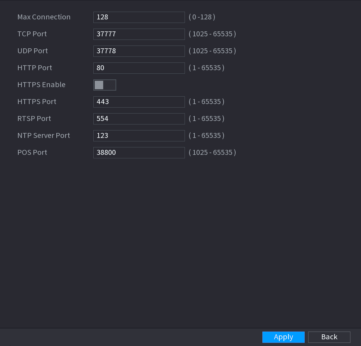Click the Max Connection label
The height and width of the screenshot is (346, 361).
44,17
